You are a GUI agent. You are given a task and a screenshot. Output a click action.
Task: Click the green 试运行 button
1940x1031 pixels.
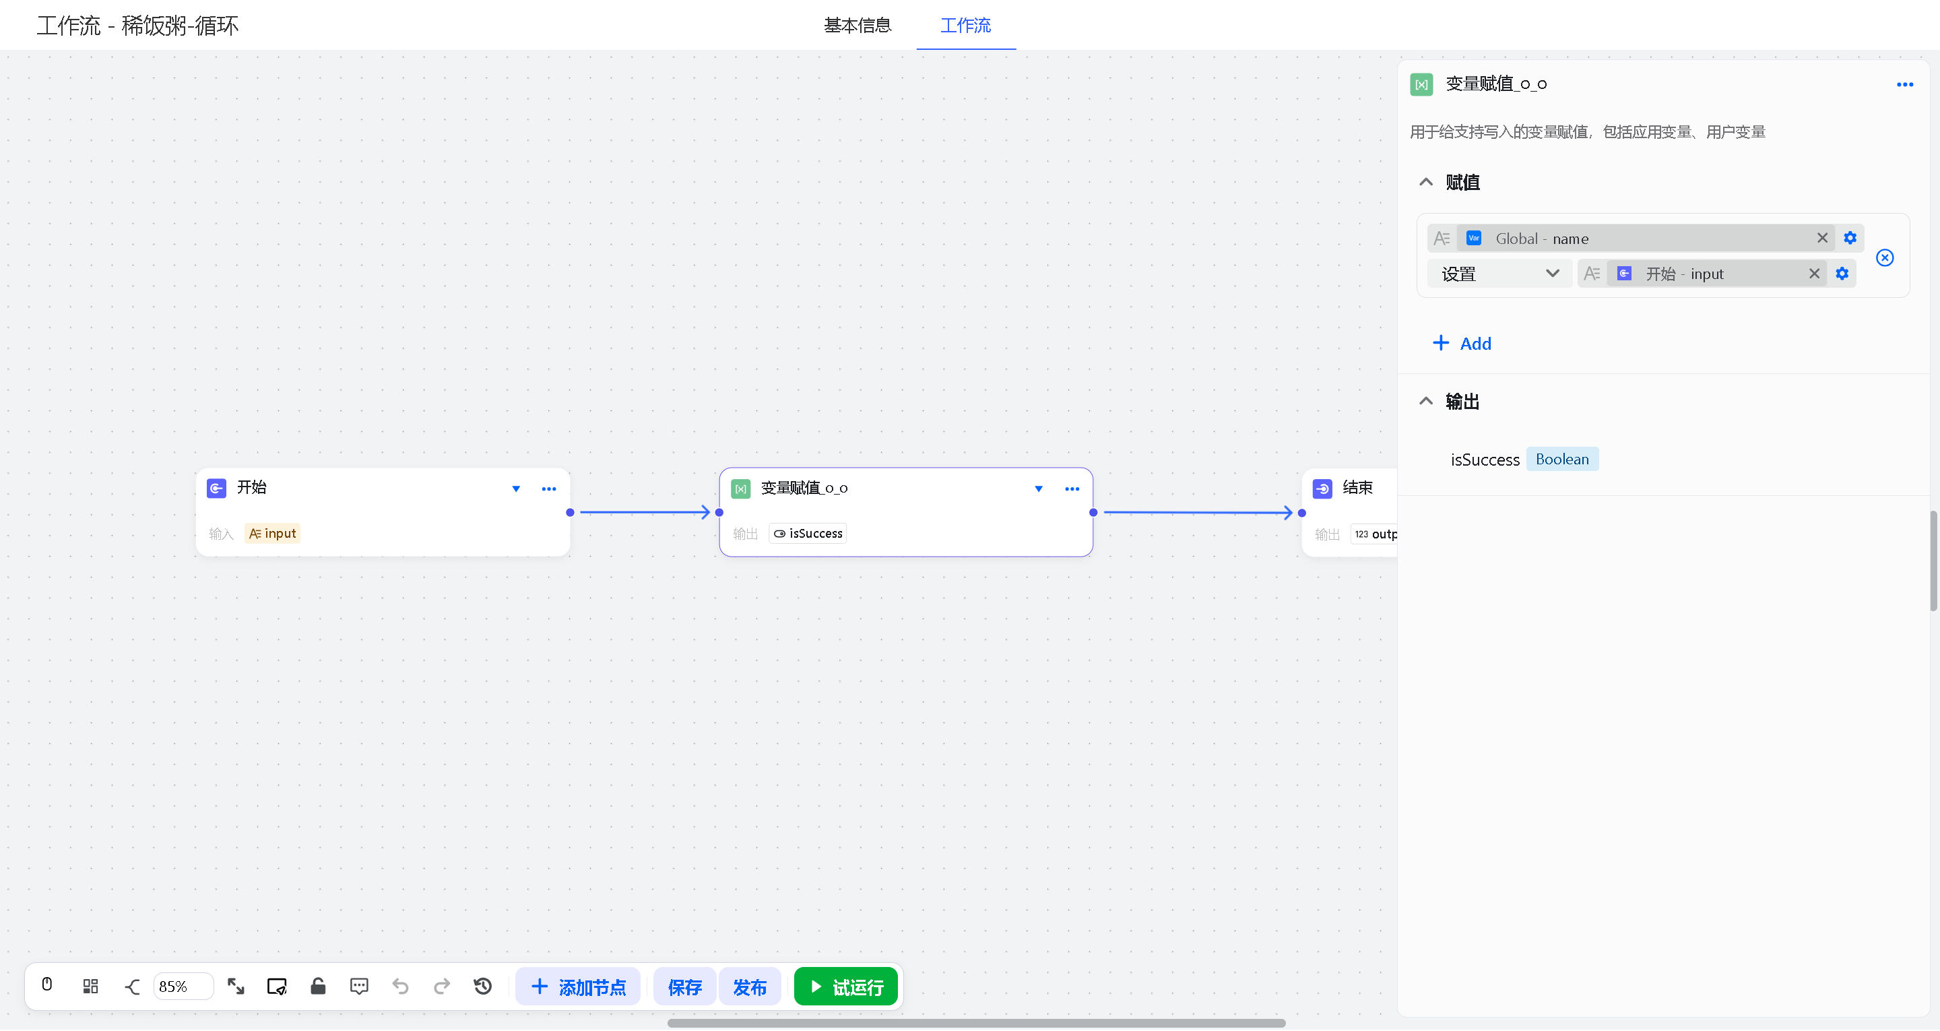(846, 987)
